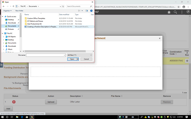
Task: Click the Add attachment row button
Action: pyautogui.click(x=8, y=109)
